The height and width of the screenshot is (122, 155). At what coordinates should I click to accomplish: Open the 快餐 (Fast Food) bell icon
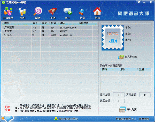[82, 13]
